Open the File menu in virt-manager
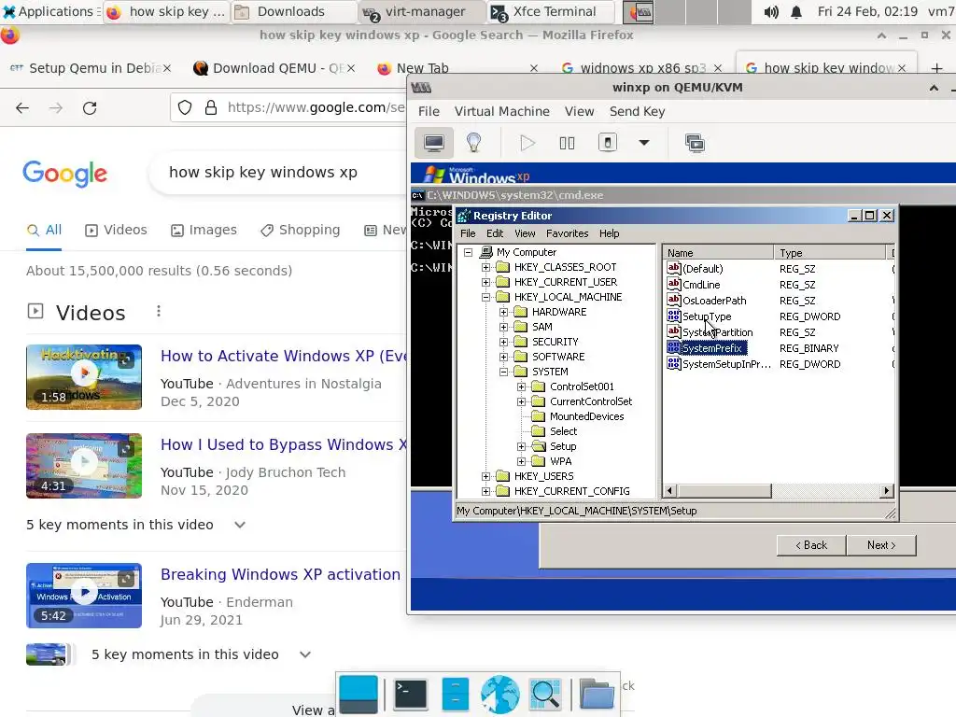 pos(429,112)
